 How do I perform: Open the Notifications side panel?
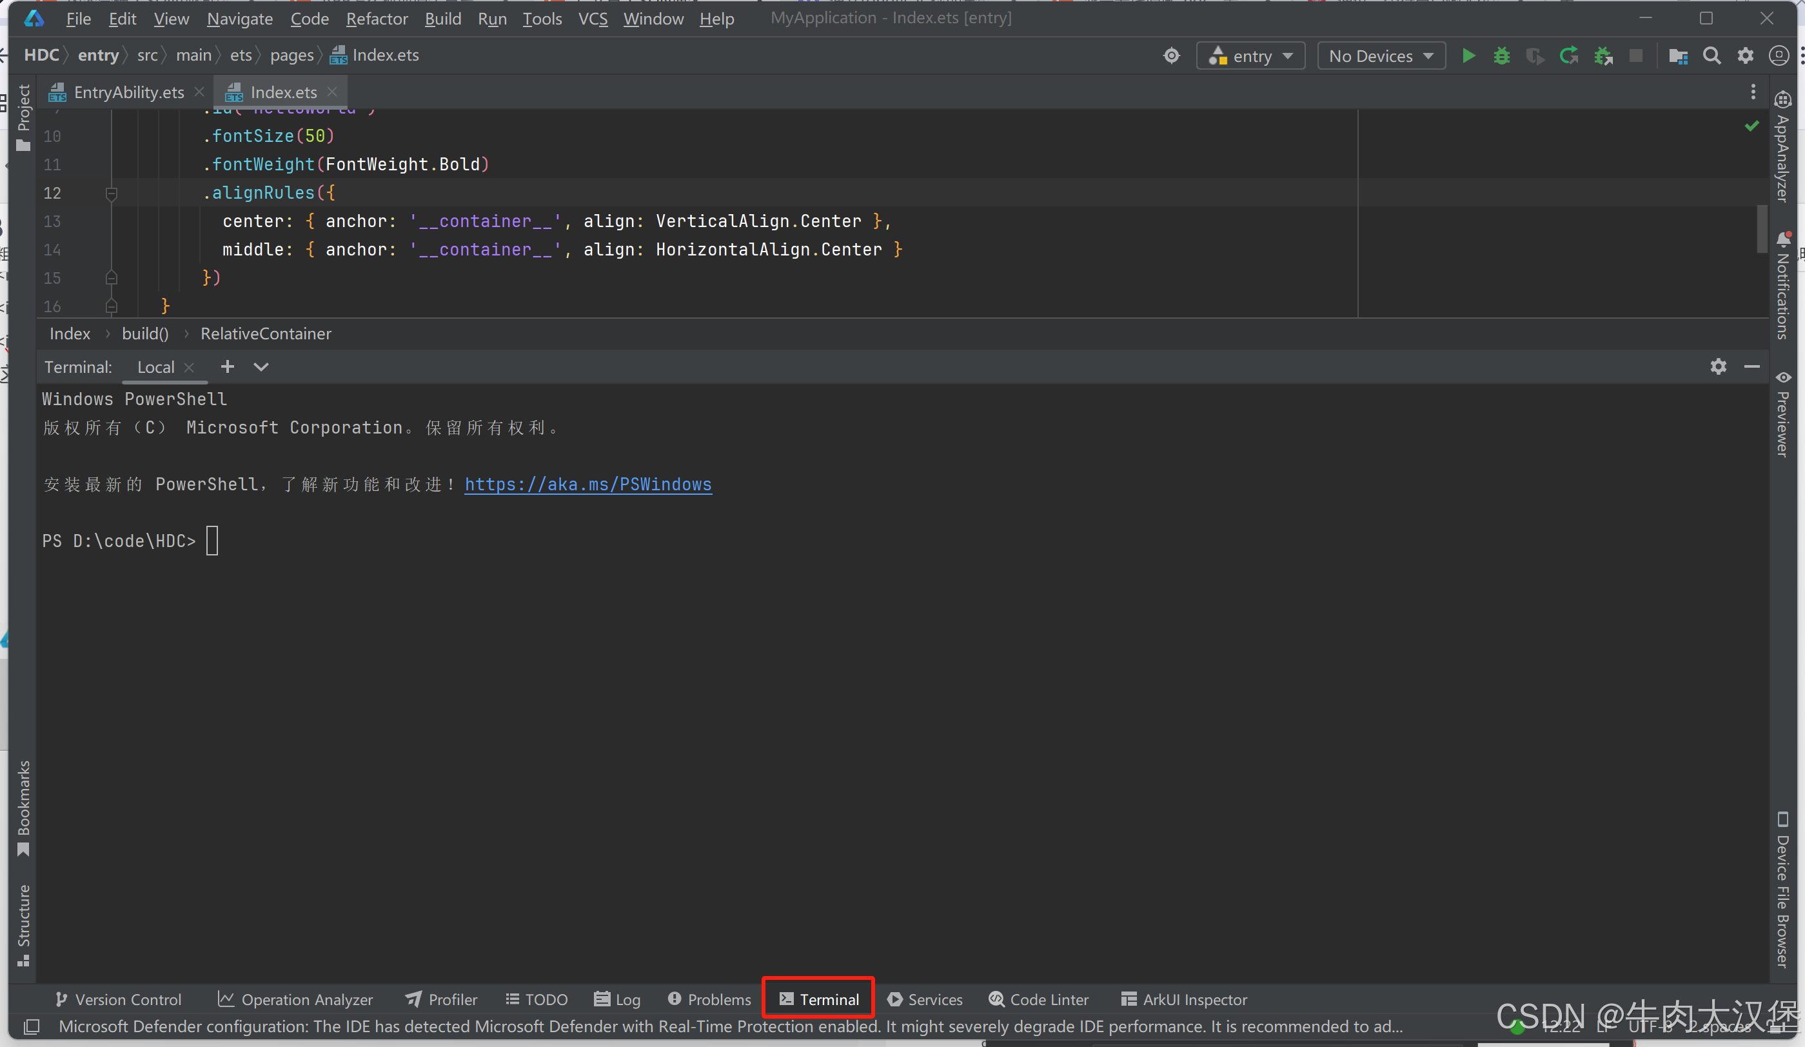[1782, 285]
